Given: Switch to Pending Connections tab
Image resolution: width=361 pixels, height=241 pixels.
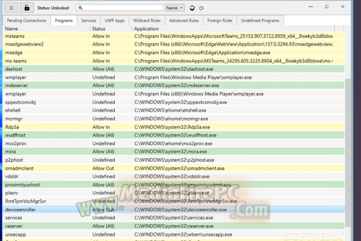Looking at the screenshot, I should click(27, 21).
